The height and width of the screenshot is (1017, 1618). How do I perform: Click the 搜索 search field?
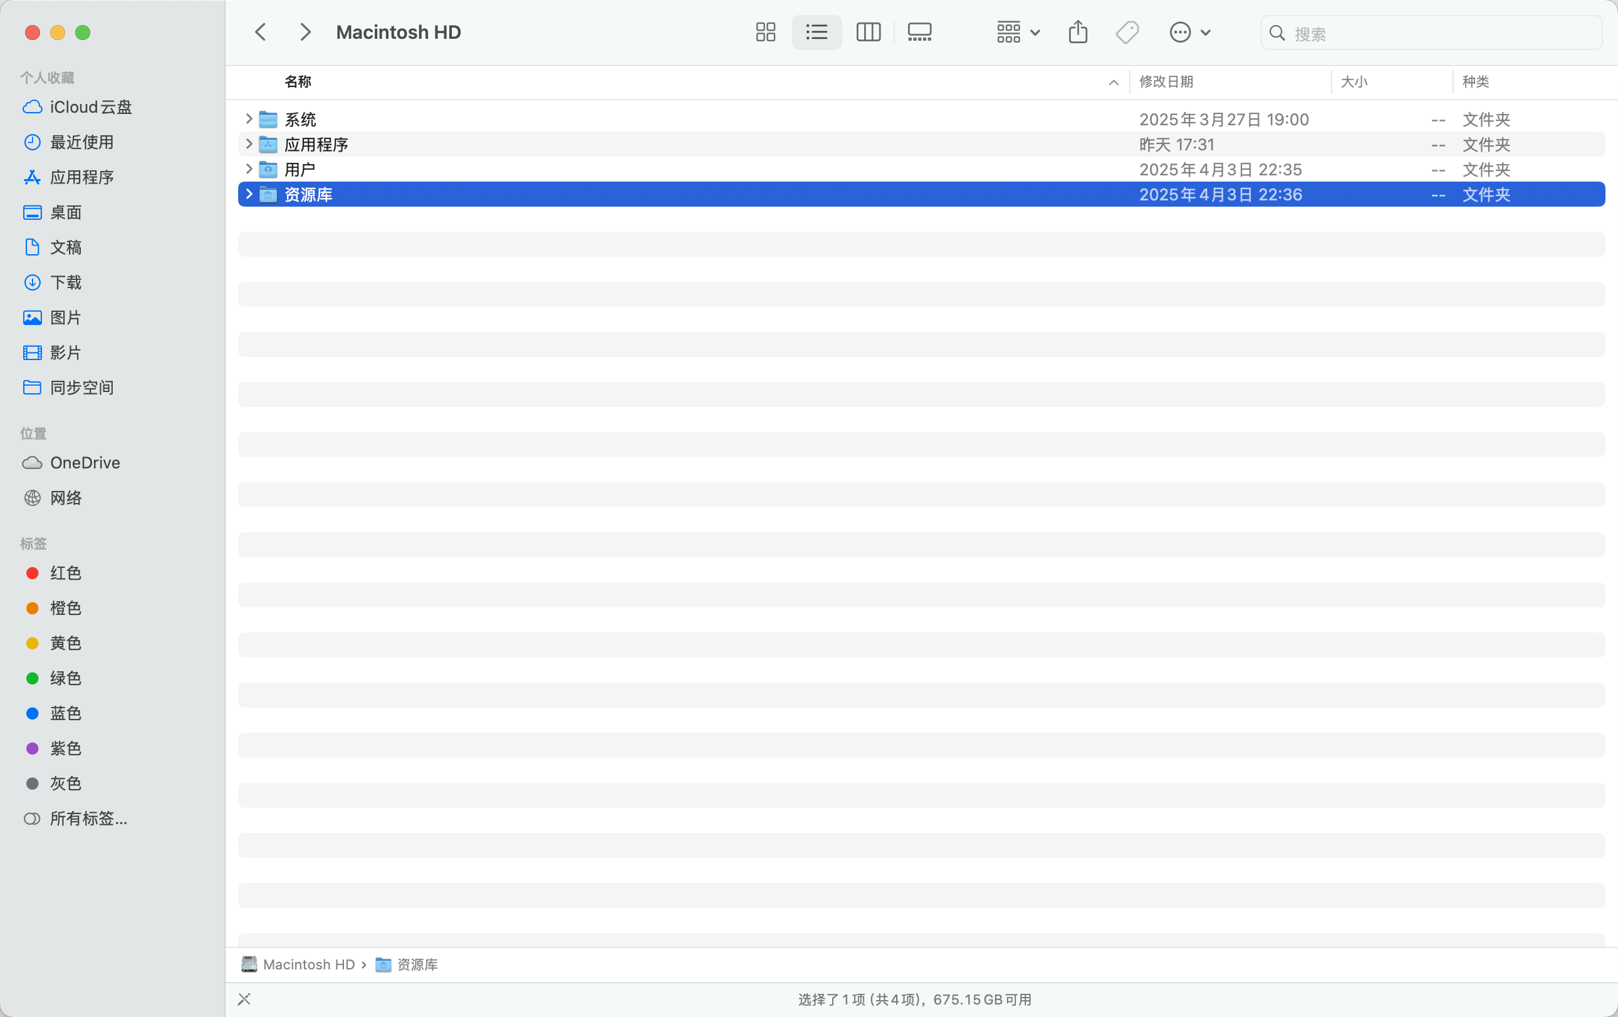pyautogui.click(x=1438, y=34)
